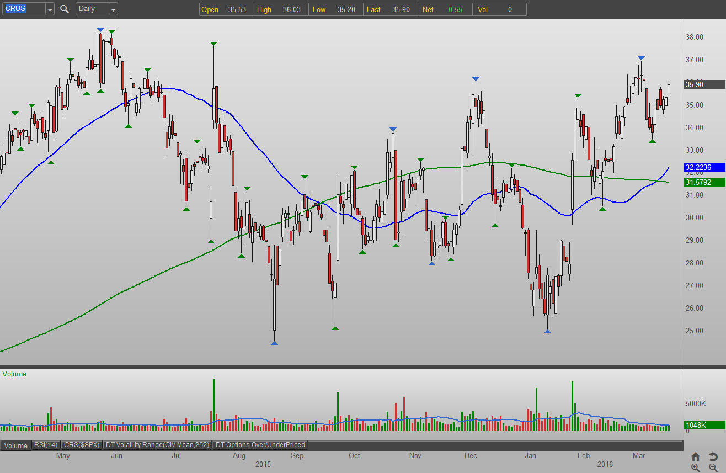Click the Aug date axis label
The image size is (726, 473).
click(239, 456)
